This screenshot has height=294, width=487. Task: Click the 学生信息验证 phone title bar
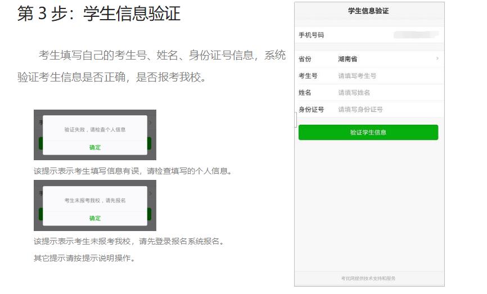click(x=368, y=11)
